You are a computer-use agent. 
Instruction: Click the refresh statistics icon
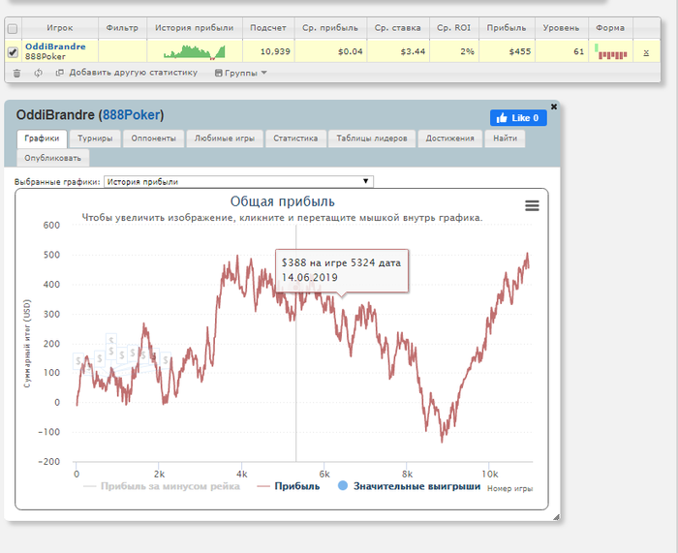tap(38, 73)
